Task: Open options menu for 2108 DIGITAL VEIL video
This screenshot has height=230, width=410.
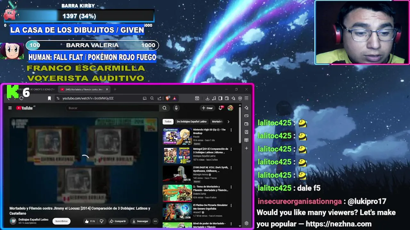Action: tap(231, 168)
